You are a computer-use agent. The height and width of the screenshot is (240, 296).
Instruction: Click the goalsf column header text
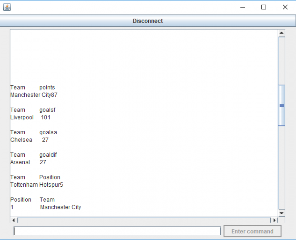47,110
